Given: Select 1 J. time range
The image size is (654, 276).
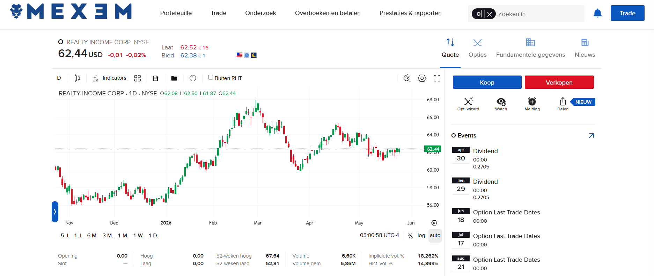Looking at the screenshot, I should pyautogui.click(x=78, y=236).
